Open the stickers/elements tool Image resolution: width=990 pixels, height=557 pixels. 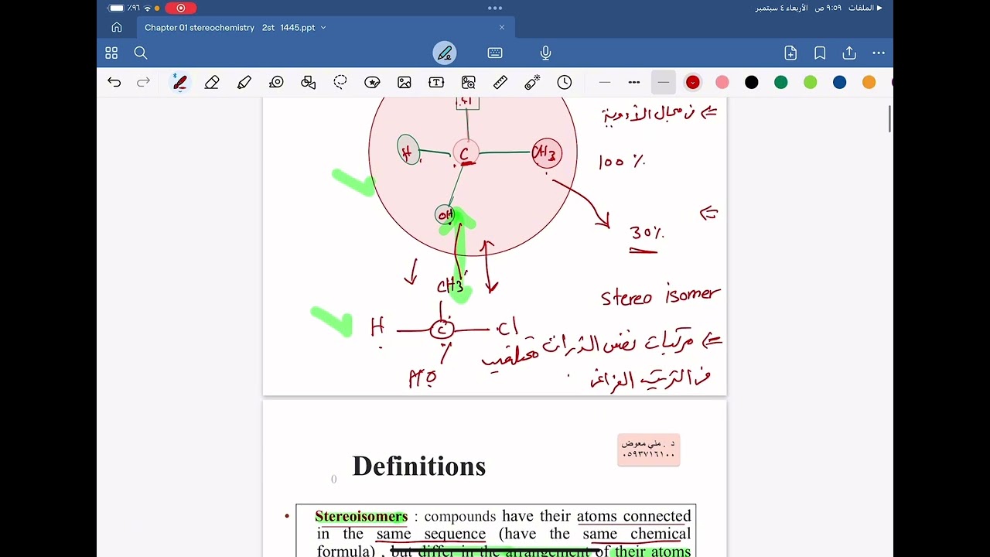pos(372,82)
